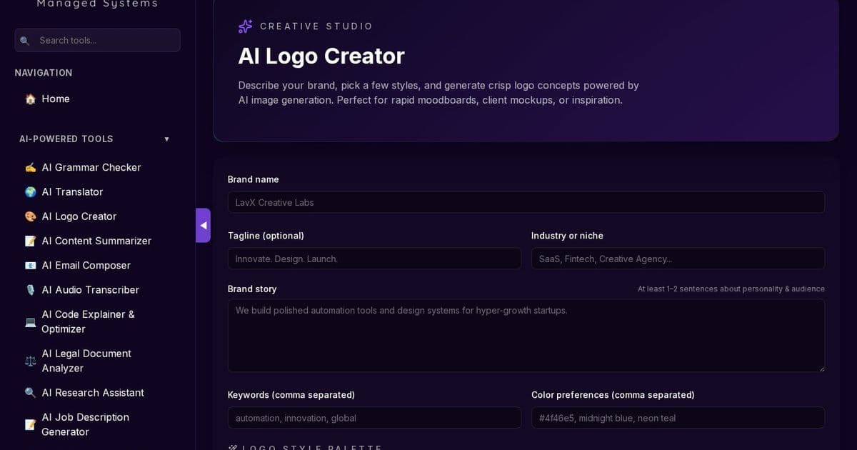Click the Color preferences input field
The height and width of the screenshot is (450, 857).
[x=677, y=418]
